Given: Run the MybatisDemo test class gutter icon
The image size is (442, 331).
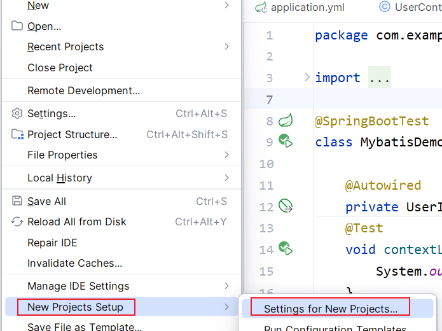Looking at the screenshot, I should point(286,141).
